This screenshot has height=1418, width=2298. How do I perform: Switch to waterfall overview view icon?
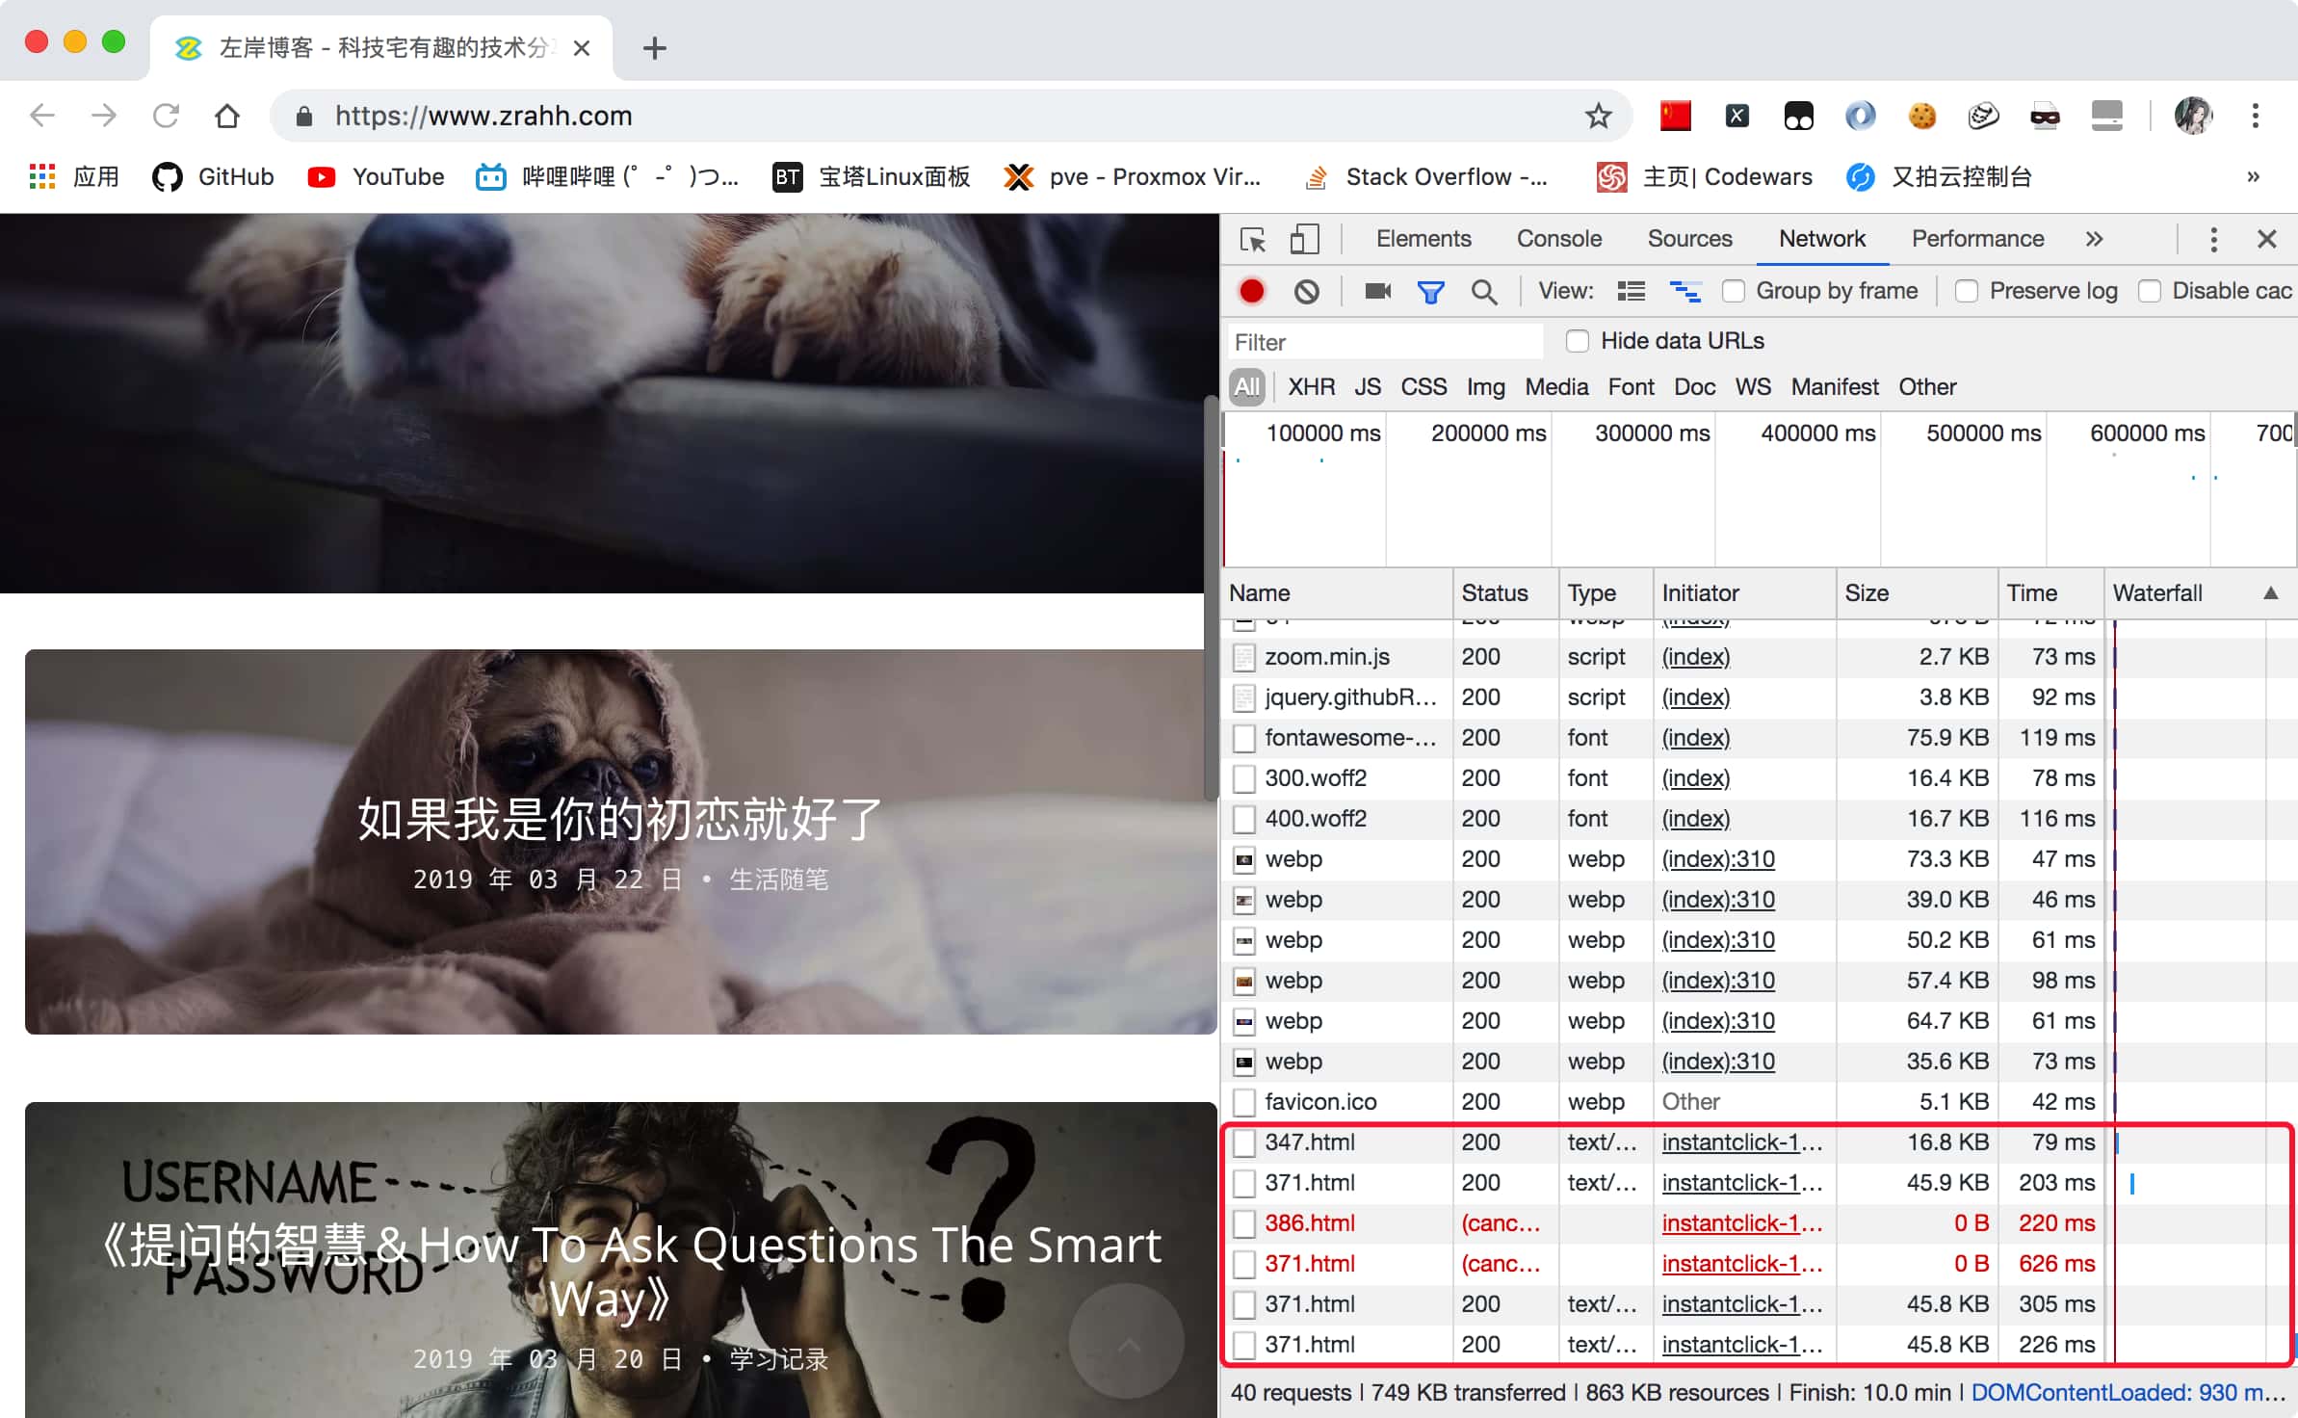tap(1684, 291)
